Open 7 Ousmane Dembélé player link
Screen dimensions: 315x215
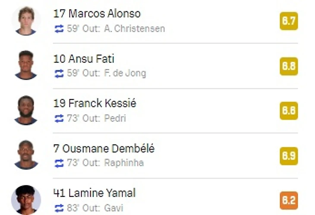click(104, 149)
